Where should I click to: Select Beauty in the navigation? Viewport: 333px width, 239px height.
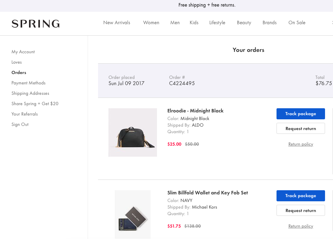244,23
